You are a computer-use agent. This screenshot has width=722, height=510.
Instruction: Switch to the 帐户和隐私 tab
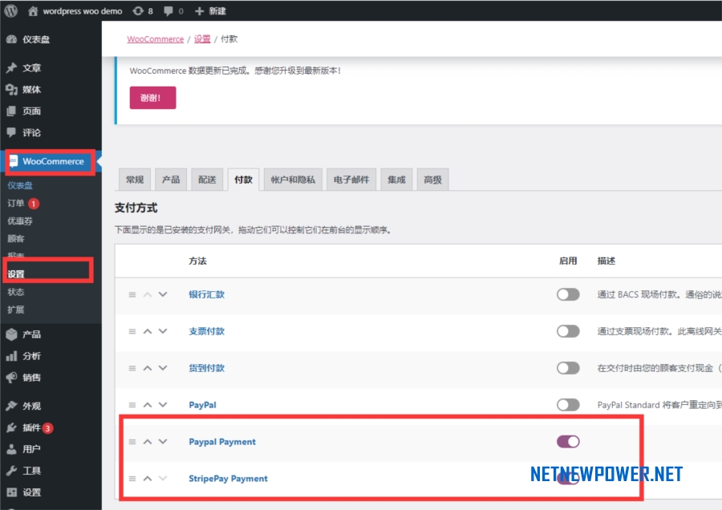(x=293, y=180)
